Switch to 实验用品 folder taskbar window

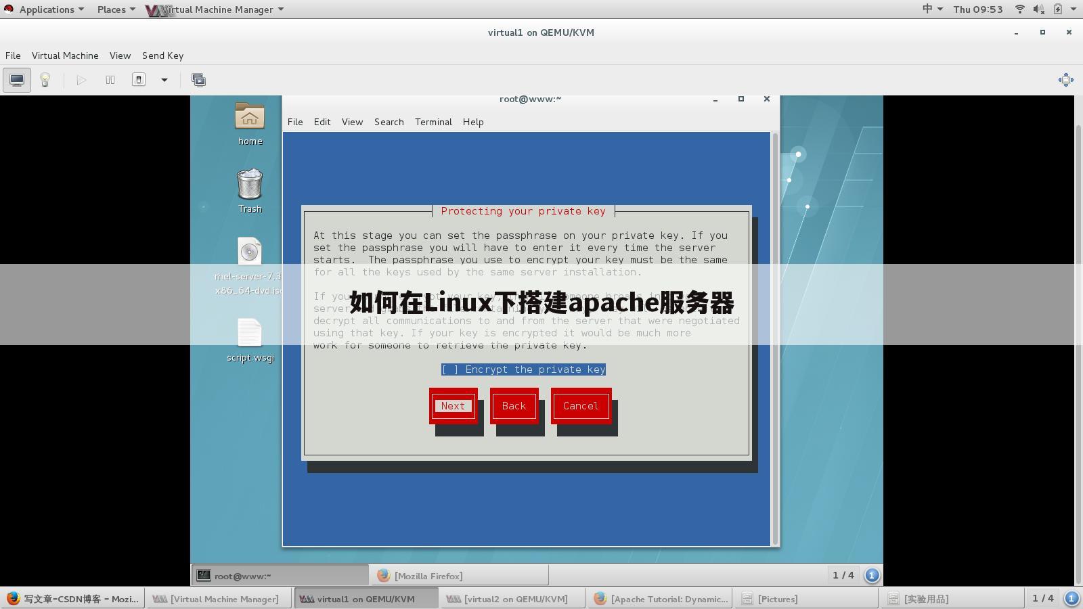coord(953,599)
